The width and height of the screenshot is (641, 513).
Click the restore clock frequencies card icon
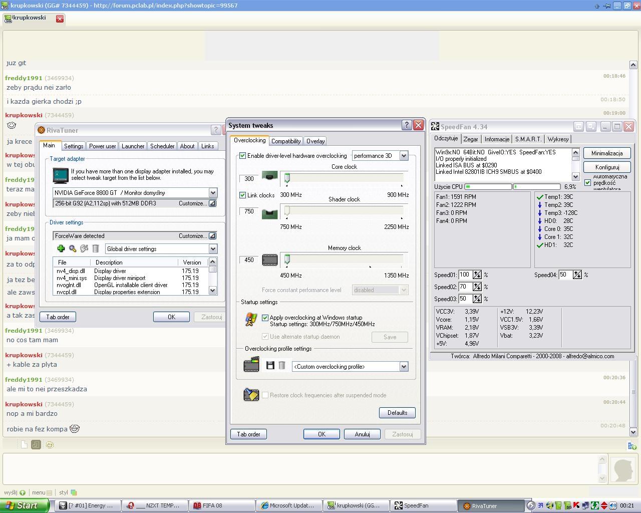(251, 395)
